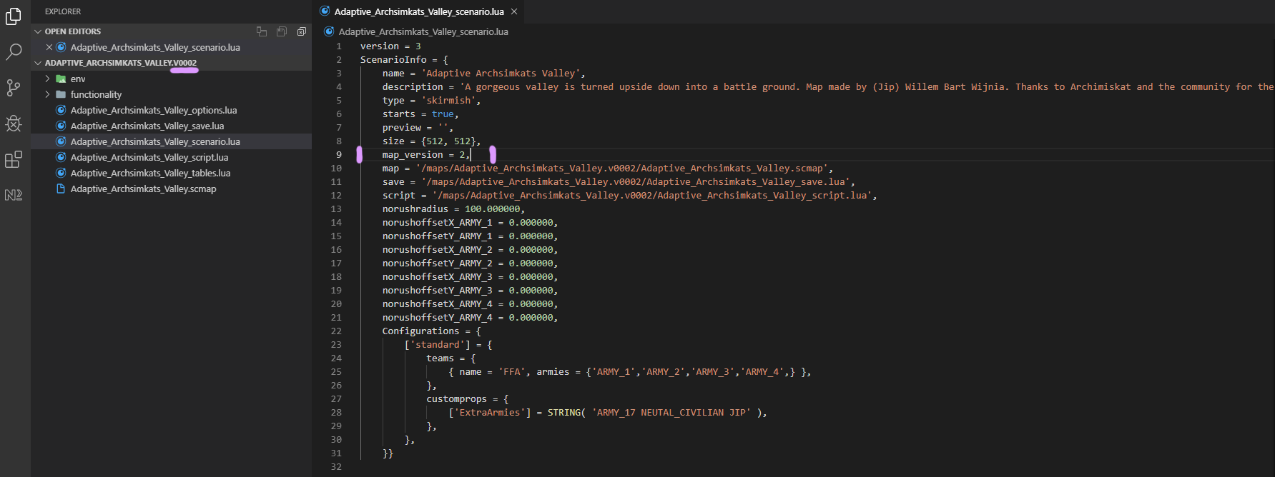This screenshot has height=477, width=1275.
Task: Click the Save All icon in Open Editors
Action: tap(282, 31)
